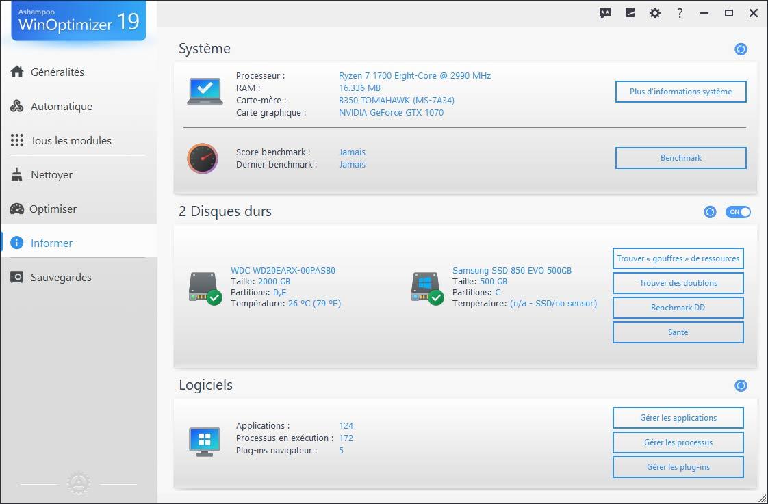The width and height of the screenshot is (768, 504).
Task: Click drive name WDC WD20EARX-00PASB0
Action: pyautogui.click(x=283, y=271)
